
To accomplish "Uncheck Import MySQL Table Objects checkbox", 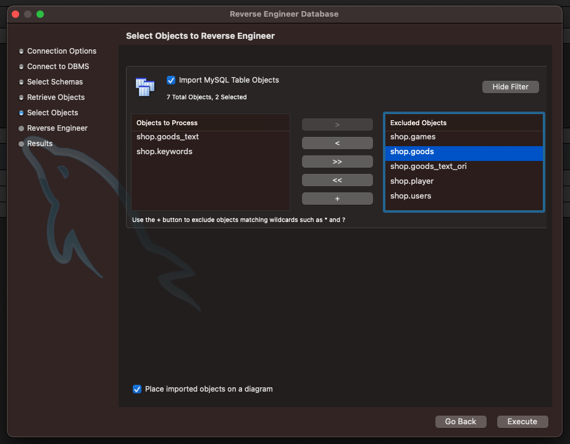I will [171, 80].
